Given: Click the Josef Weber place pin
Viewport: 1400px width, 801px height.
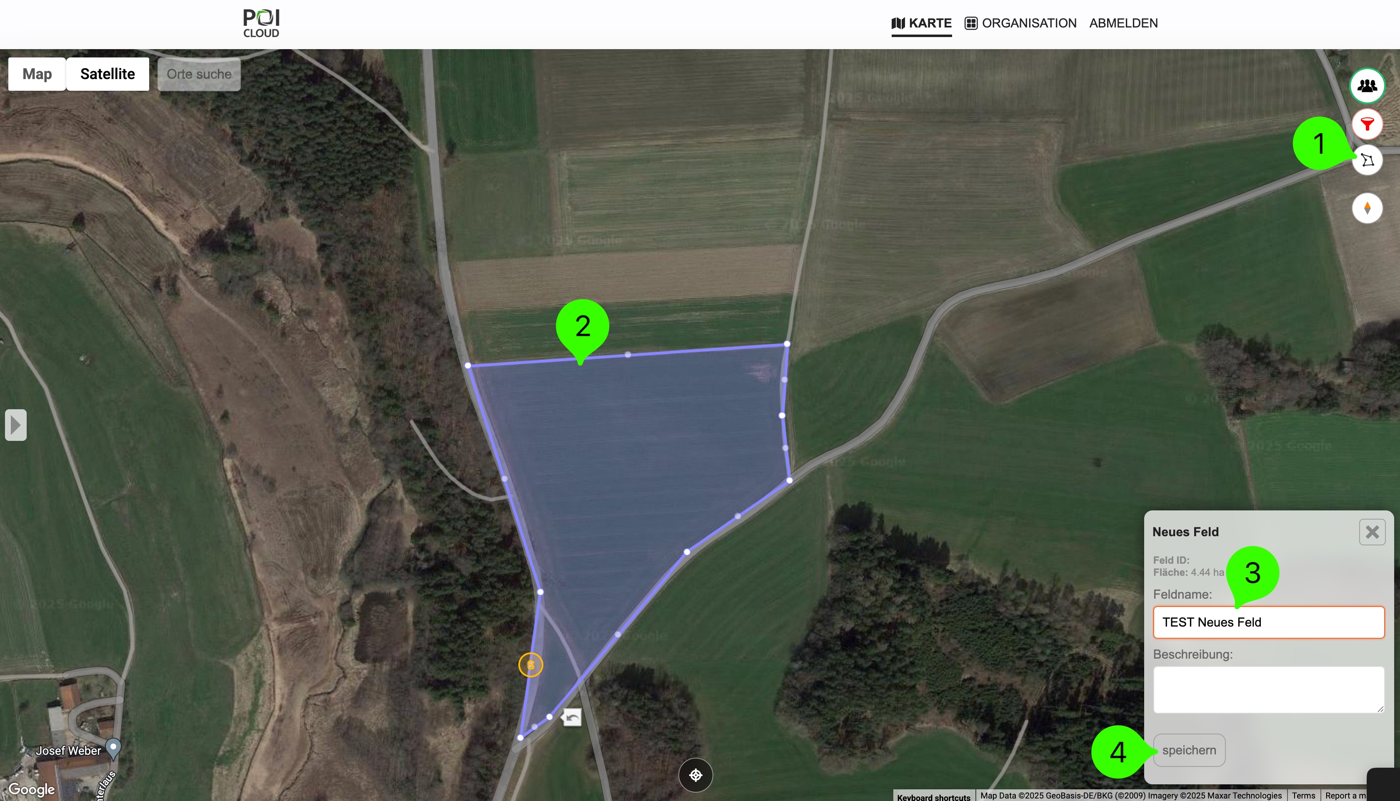Looking at the screenshot, I should point(113,748).
